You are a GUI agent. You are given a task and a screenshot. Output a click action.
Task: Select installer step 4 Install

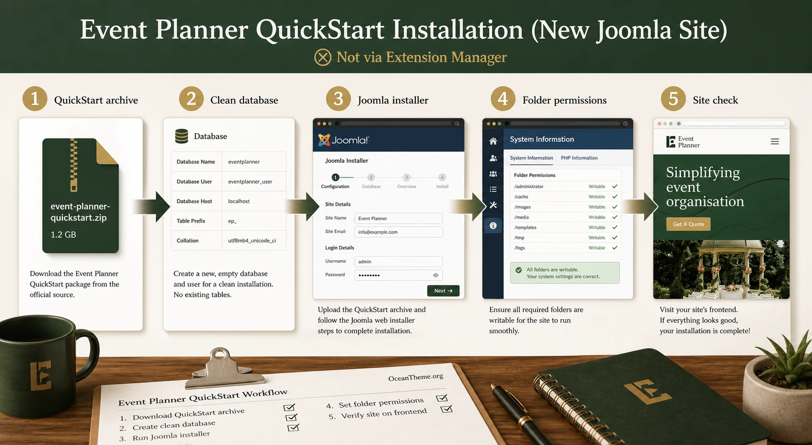442,182
